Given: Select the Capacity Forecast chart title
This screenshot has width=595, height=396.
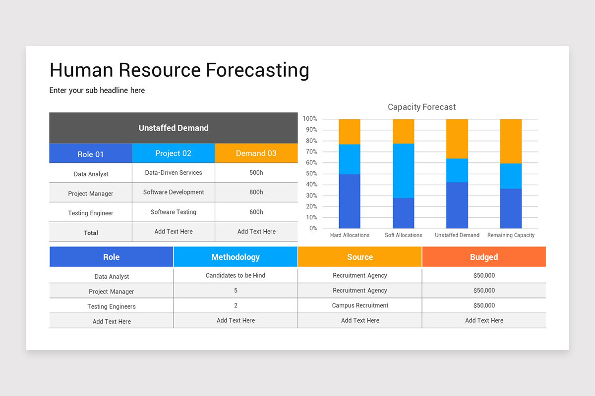Looking at the screenshot, I should [421, 107].
